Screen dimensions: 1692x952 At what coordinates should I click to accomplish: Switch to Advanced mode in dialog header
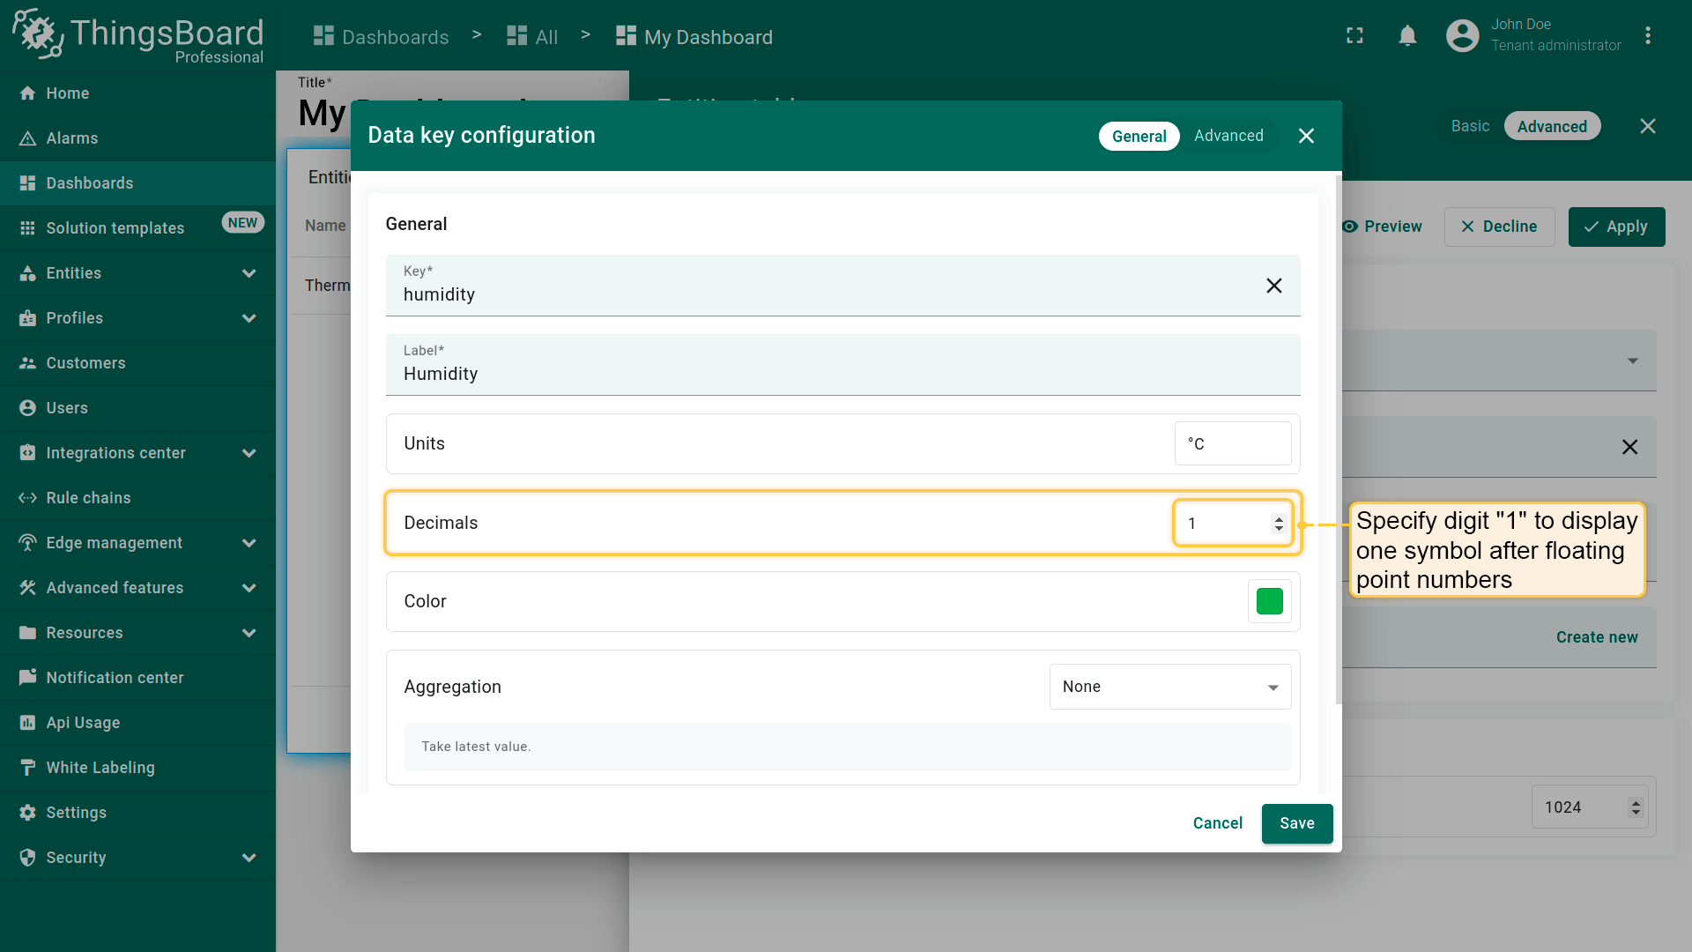(x=1228, y=136)
